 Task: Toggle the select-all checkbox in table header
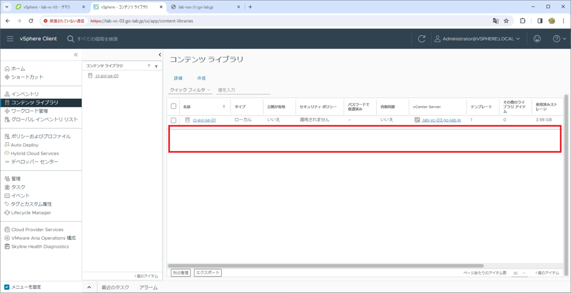click(x=173, y=107)
